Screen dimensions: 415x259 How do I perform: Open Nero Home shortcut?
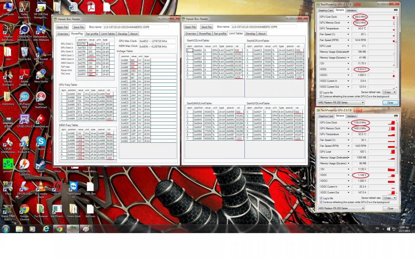click(41, 76)
